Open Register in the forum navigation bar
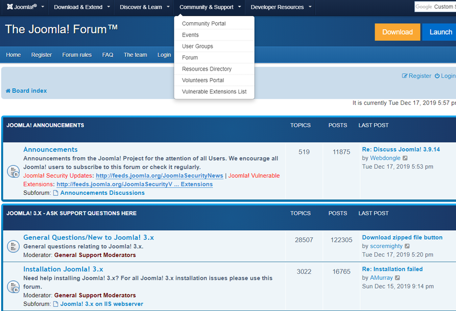This screenshot has height=311, width=456. coord(42,55)
